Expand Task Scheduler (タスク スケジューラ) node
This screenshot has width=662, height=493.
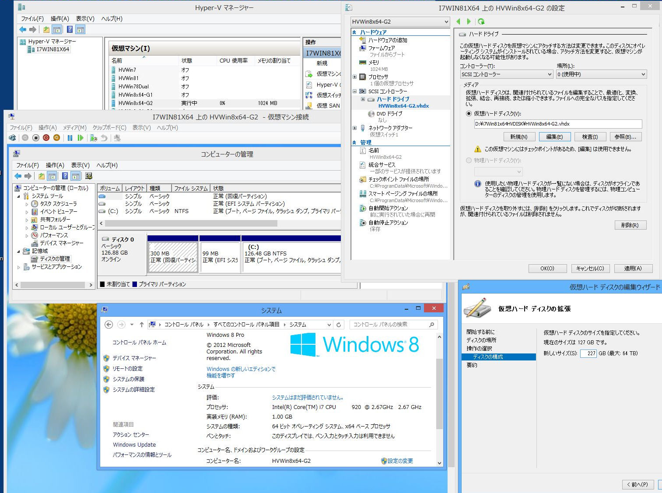pyautogui.click(x=27, y=204)
